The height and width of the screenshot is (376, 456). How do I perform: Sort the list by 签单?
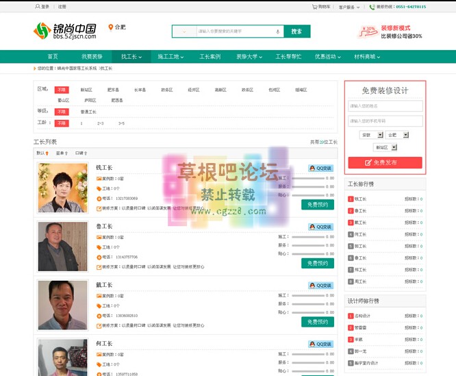point(62,153)
